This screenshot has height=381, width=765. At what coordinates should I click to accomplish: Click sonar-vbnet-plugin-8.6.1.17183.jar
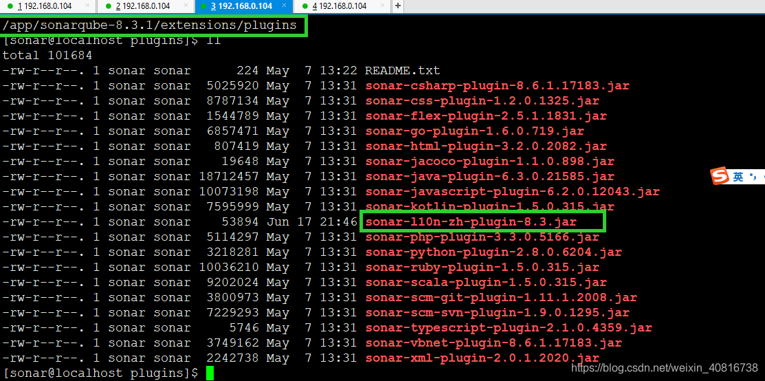494,343
